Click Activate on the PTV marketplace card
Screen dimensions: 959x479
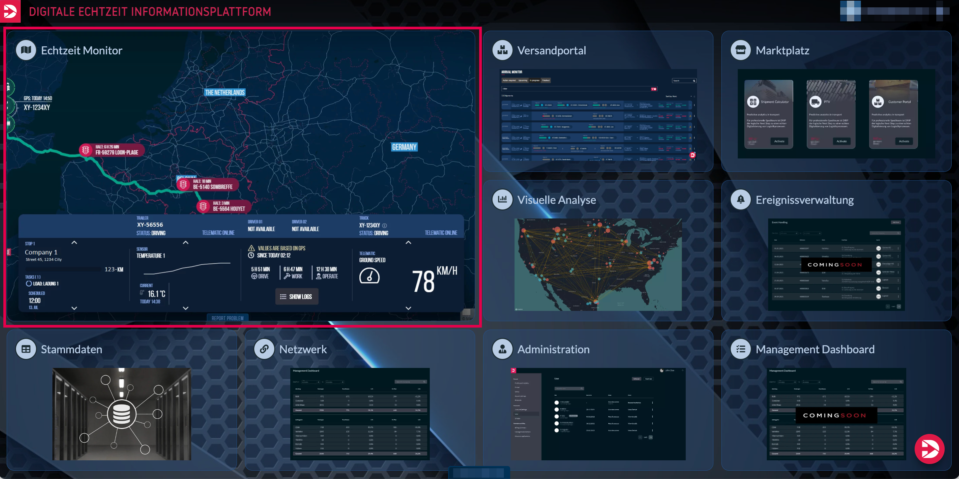pyautogui.click(x=841, y=141)
